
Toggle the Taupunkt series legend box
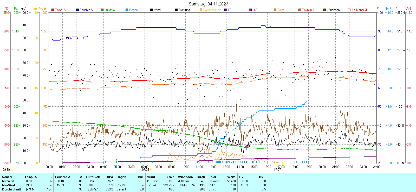(x=300, y=10)
